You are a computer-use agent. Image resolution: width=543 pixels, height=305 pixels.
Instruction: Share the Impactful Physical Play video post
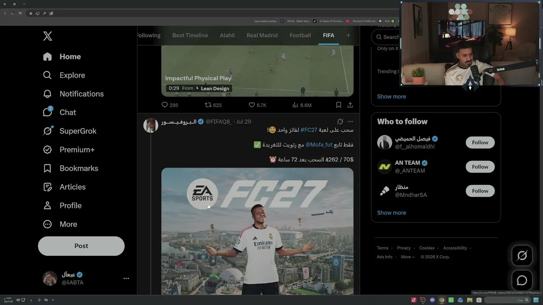point(350,105)
